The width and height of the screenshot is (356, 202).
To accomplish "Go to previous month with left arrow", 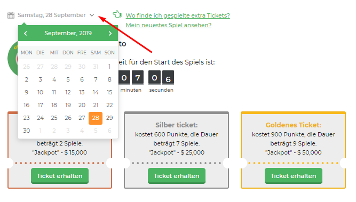I will click(26, 34).
